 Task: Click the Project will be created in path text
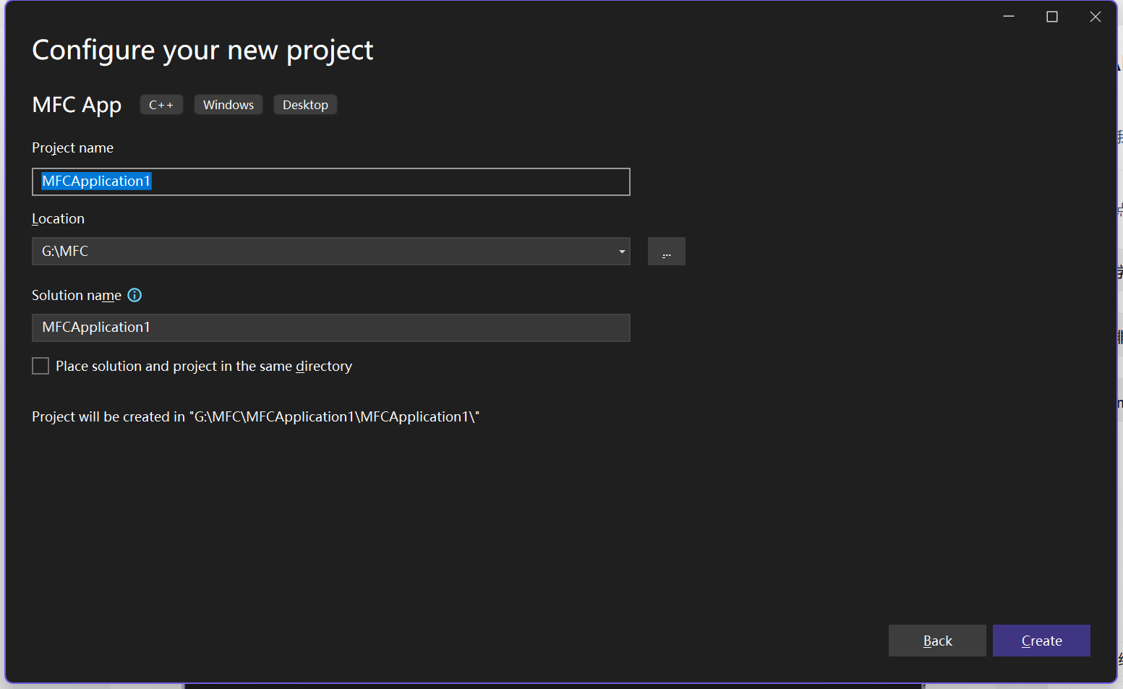pyautogui.click(x=256, y=416)
